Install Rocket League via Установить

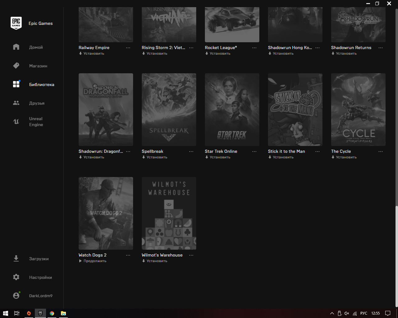coord(218,53)
